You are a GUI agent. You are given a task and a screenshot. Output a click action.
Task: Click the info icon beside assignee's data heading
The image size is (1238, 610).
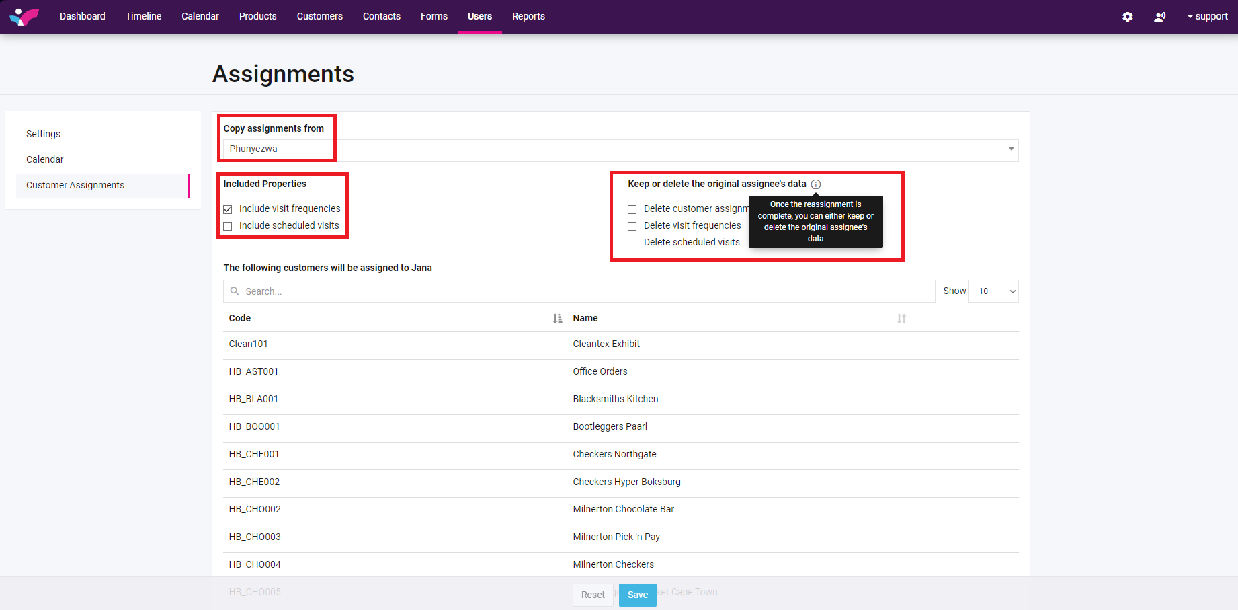click(x=816, y=184)
